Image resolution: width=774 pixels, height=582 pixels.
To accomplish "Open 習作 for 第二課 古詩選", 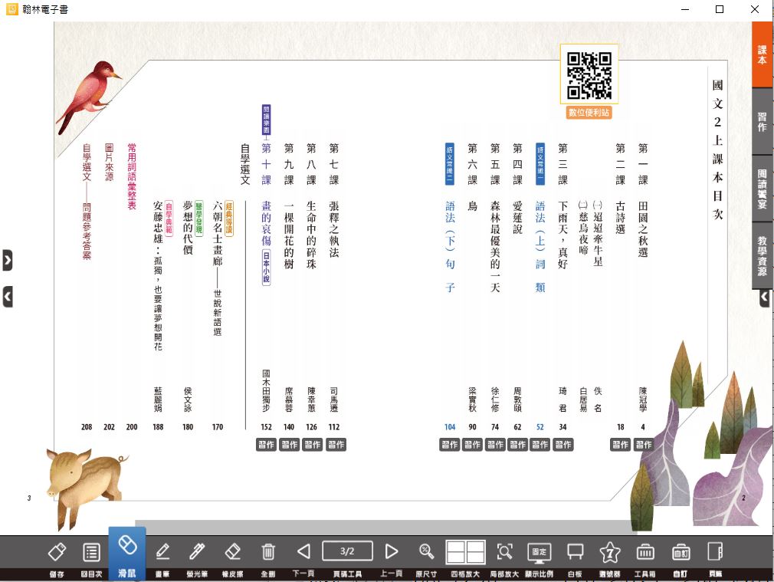I will [x=621, y=445].
